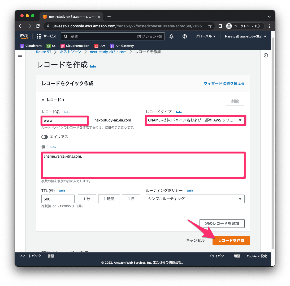This screenshot has width=290, height=286.
Task: Go forward in browser history
Action: pyautogui.click(x=29, y=26)
